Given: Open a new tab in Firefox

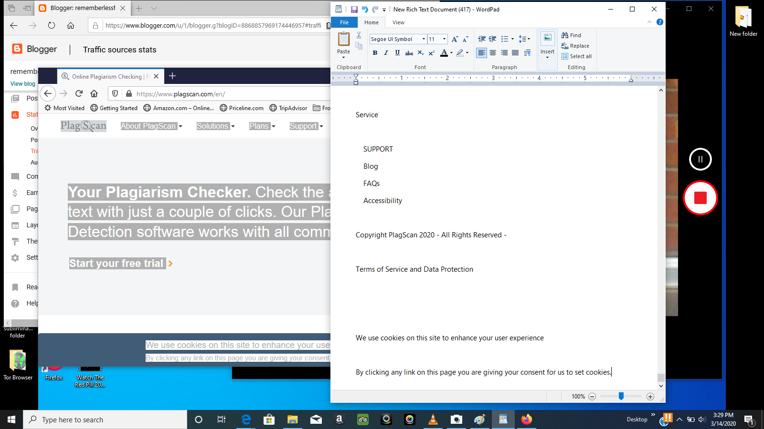Looking at the screenshot, I should tap(172, 76).
